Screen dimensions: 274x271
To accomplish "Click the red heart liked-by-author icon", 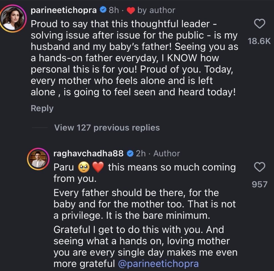I will [x=131, y=11].
